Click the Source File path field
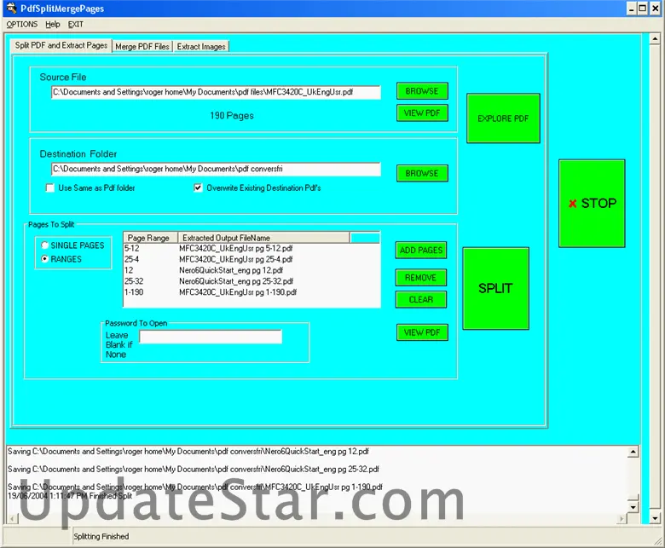Viewport: 665px width, 548px height. [216, 92]
